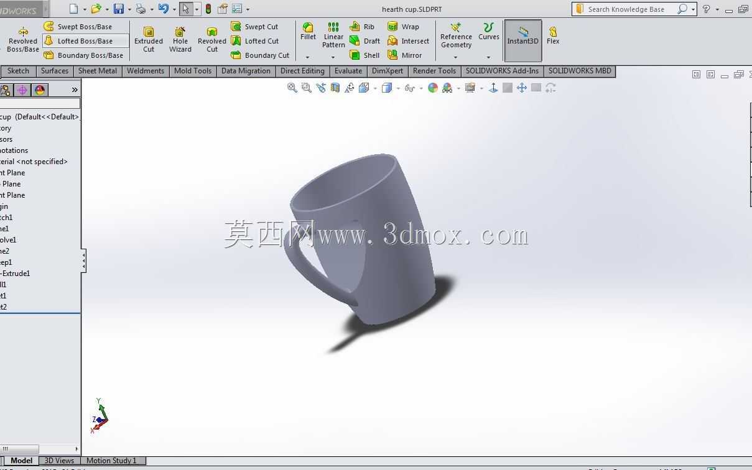The height and width of the screenshot is (470, 752).
Task: Undo the last action
Action: tap(163, 9)
